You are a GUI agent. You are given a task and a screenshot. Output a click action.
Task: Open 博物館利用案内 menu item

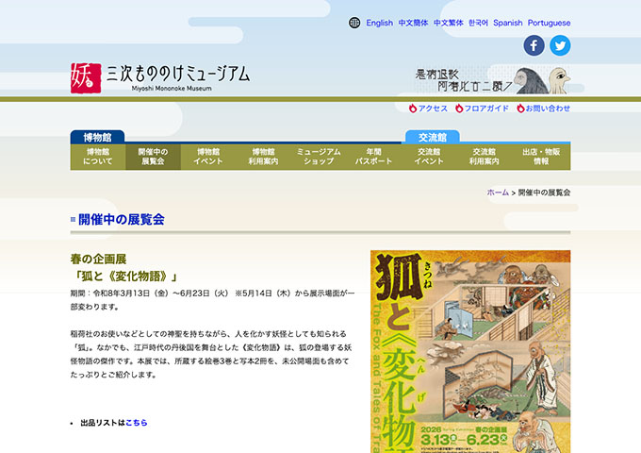click(263, 157)
